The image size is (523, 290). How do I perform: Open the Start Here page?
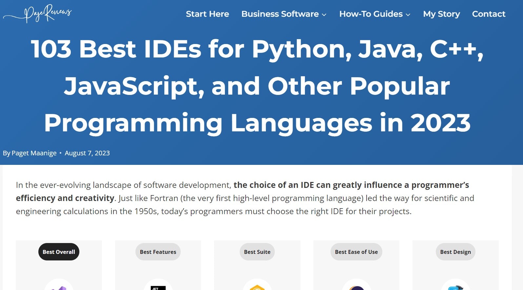pos(207,14)
